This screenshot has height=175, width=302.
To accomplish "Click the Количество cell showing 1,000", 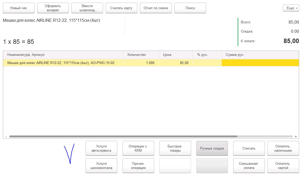I will (x=141, y=63).
